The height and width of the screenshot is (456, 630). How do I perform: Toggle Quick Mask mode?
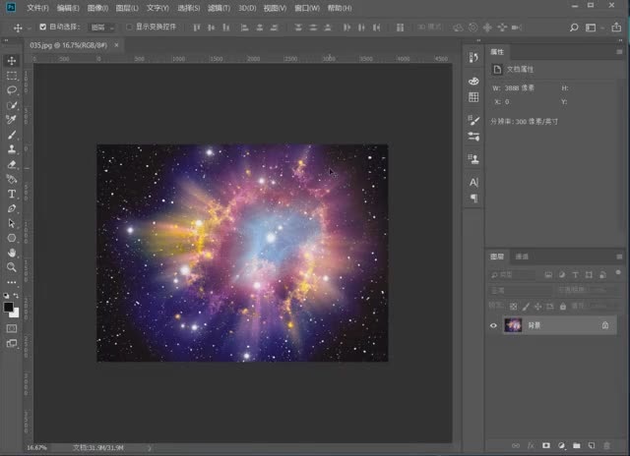pyautogui.click(x=12, y=328)
